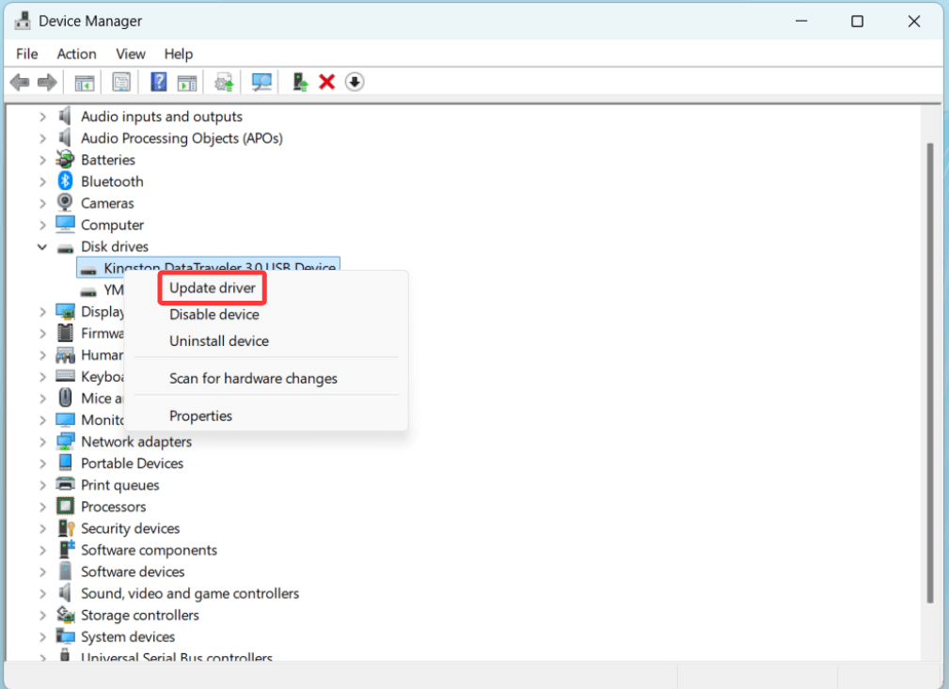Viewport: 949px width, 689px height.
Task: Click the red X Uninstall device icon
Action: (x=326, y=82)
